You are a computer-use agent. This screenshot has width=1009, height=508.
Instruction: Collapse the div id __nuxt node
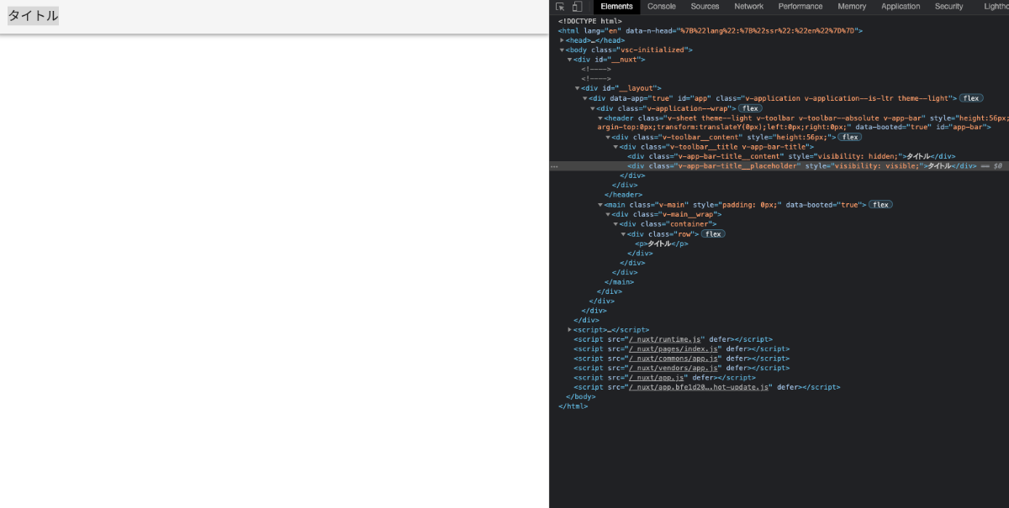coord(570,60)
